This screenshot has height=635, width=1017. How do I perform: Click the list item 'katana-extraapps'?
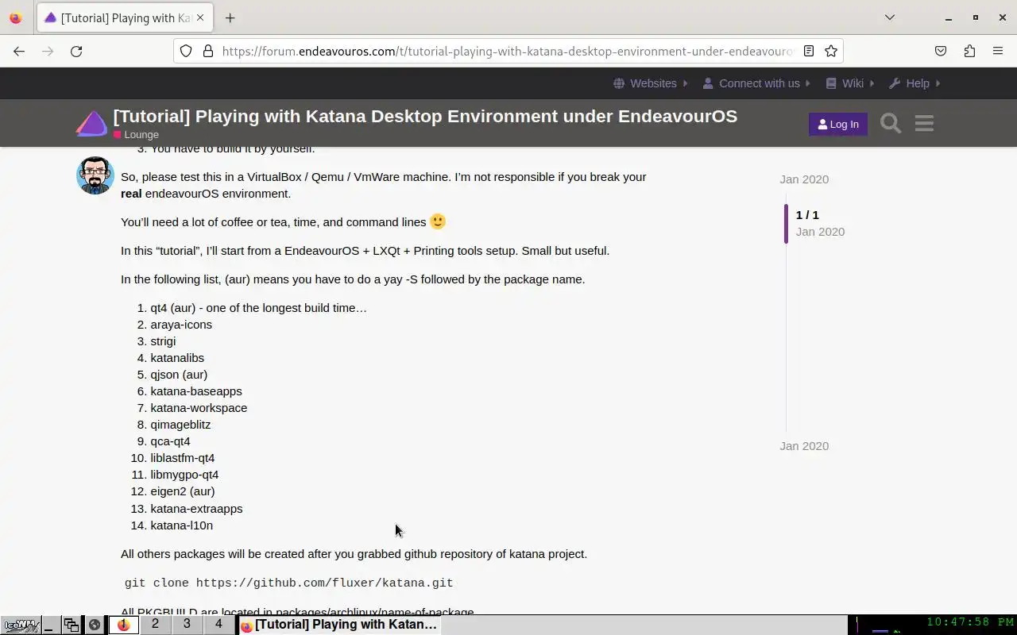click(196, 509)
